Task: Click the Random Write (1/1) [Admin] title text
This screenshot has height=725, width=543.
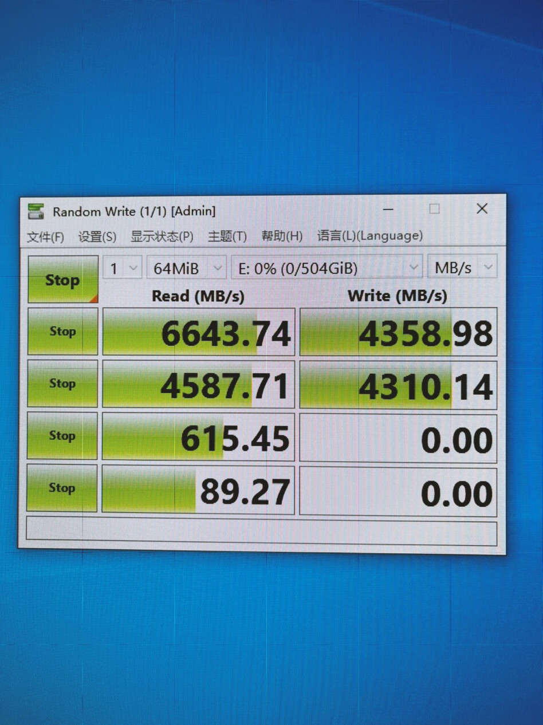Action: point(134,211)
